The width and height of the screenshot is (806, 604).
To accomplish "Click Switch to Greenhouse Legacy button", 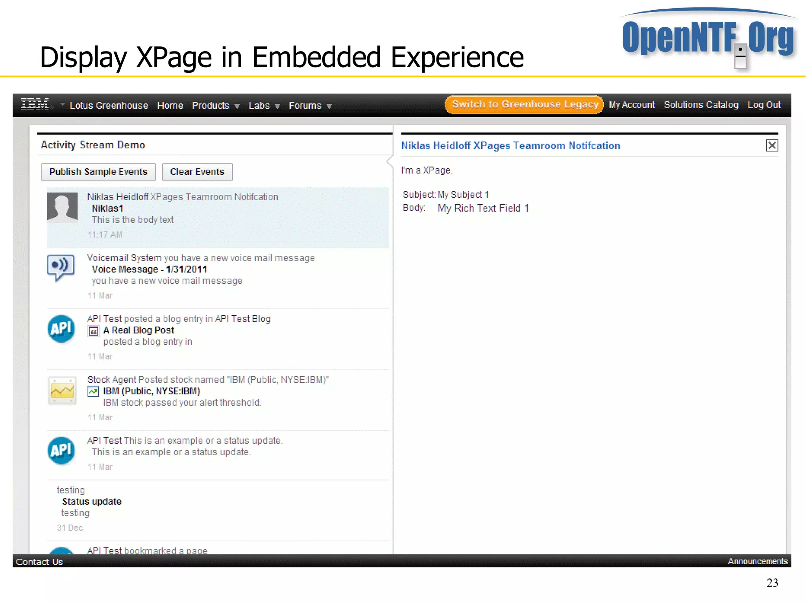I will tap(524, 104).
